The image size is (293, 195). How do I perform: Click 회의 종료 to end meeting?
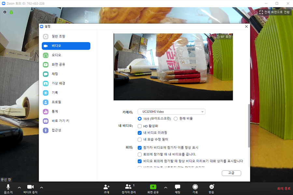click(284, 188)
